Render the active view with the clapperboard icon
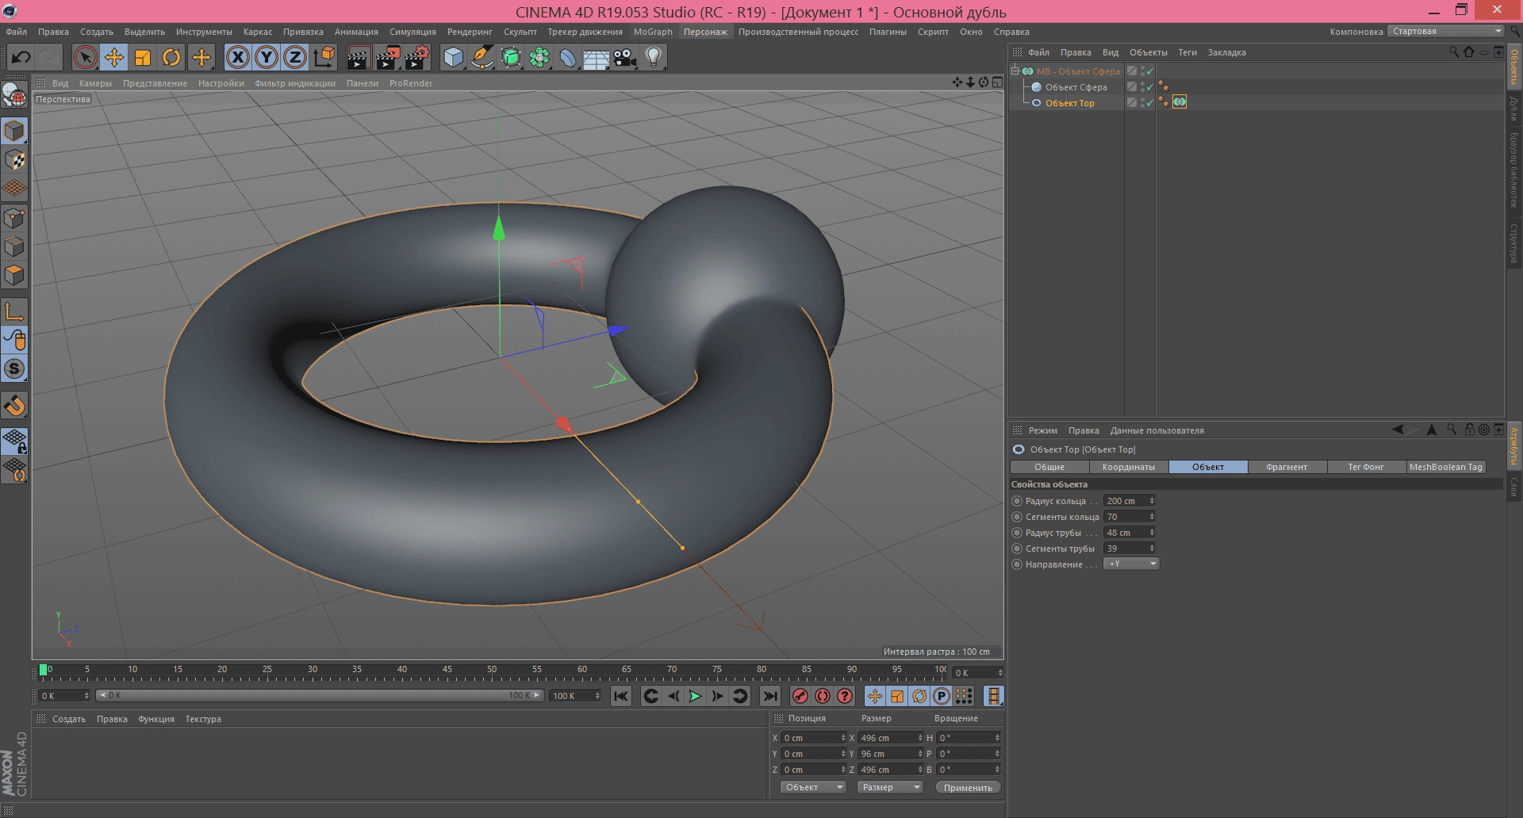This screenshot has height=818, width=1523. click(359, 57)
